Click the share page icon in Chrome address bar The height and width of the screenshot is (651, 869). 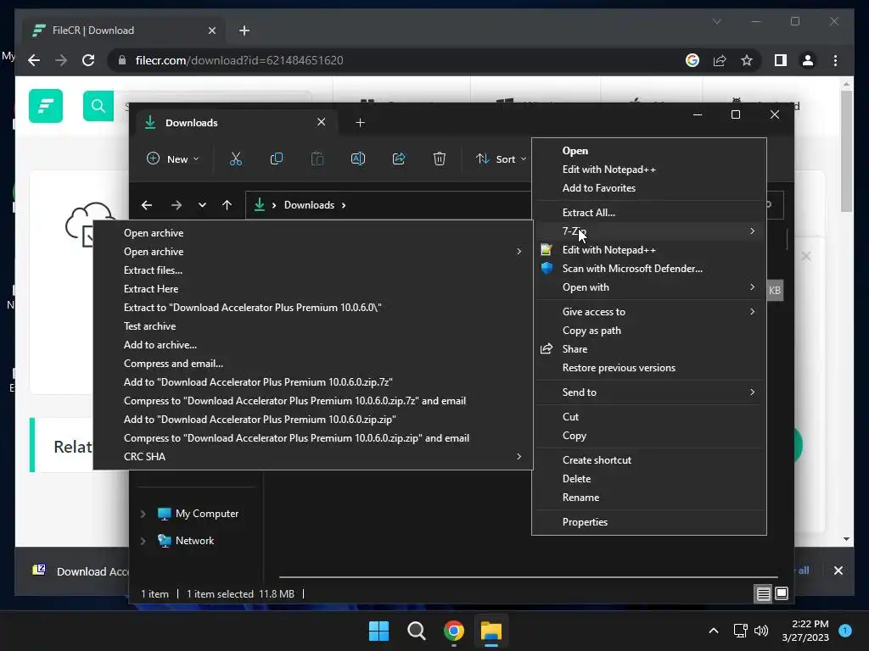(x=720, y=60)
